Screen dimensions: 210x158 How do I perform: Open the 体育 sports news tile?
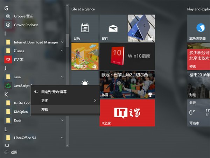pos(127,85)
